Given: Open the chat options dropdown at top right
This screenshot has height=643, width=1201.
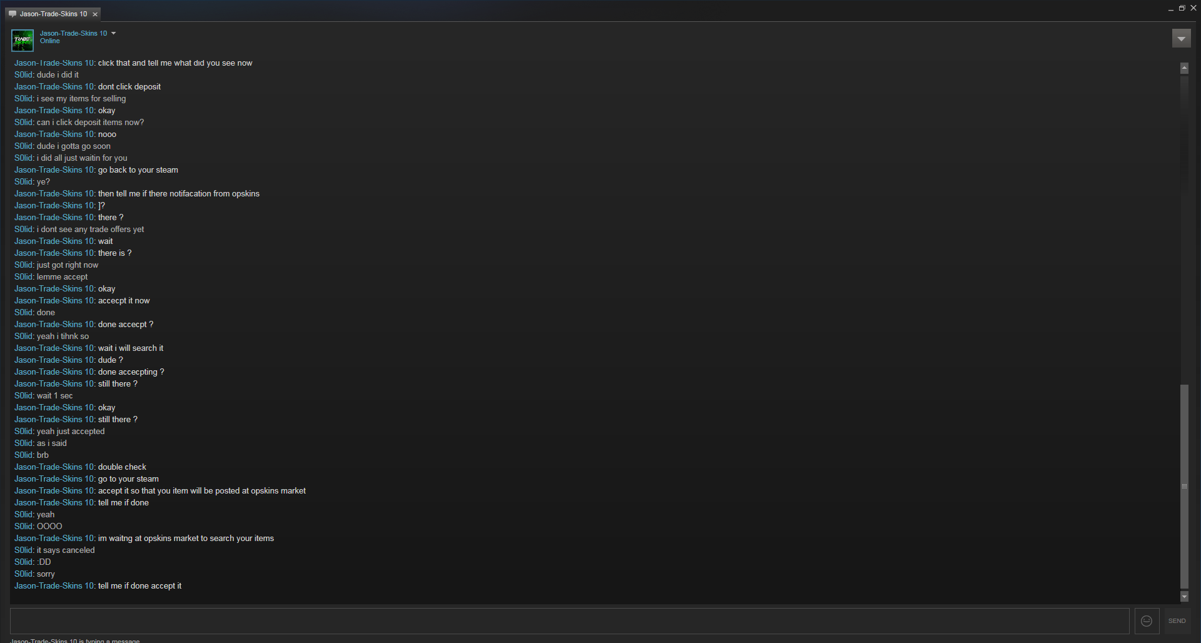Looking at the screenshot, I should click(x=1181, y=39).
